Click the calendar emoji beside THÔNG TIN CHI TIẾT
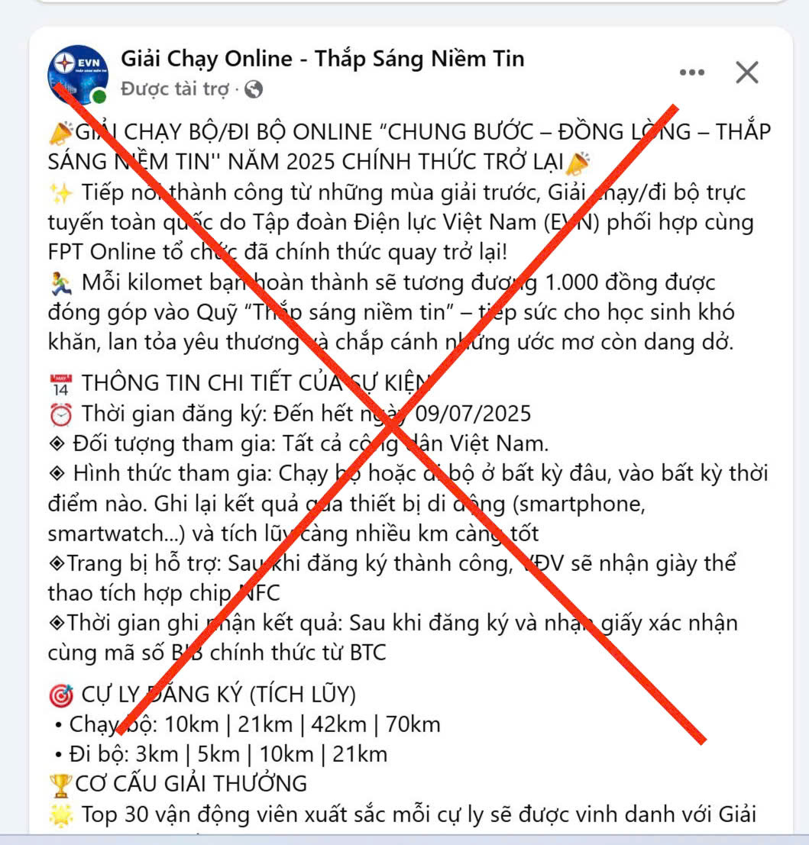 (61, 384)
